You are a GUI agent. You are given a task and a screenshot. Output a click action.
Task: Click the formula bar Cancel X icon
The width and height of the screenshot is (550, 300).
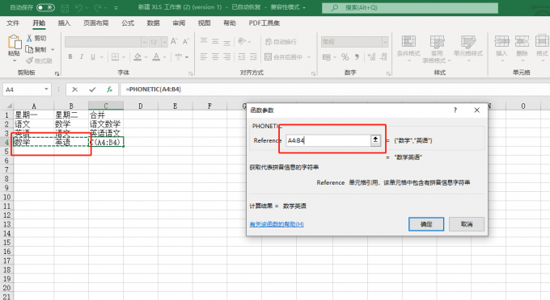point(74,90)
